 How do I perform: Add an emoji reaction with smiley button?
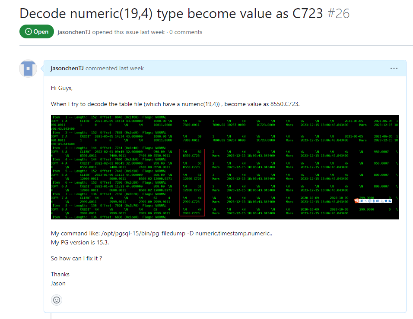coord(57,300)
